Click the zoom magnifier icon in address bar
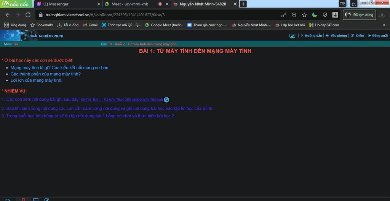 294,15
